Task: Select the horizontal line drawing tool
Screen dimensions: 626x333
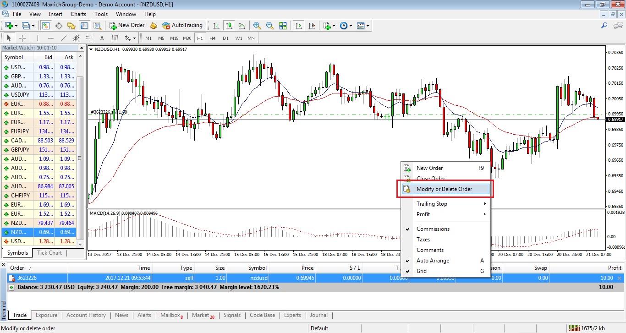Action: click(51, 38)
